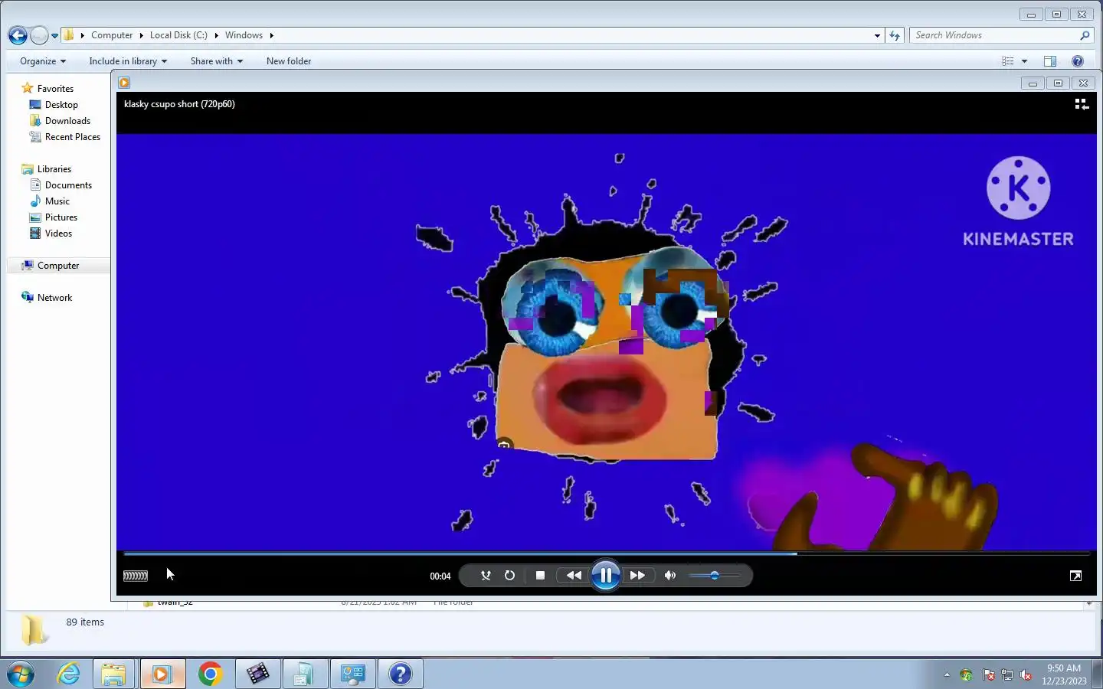1103x689 pixels.
Task: Pause the video with the Pause button
Action: click(605, 575)
